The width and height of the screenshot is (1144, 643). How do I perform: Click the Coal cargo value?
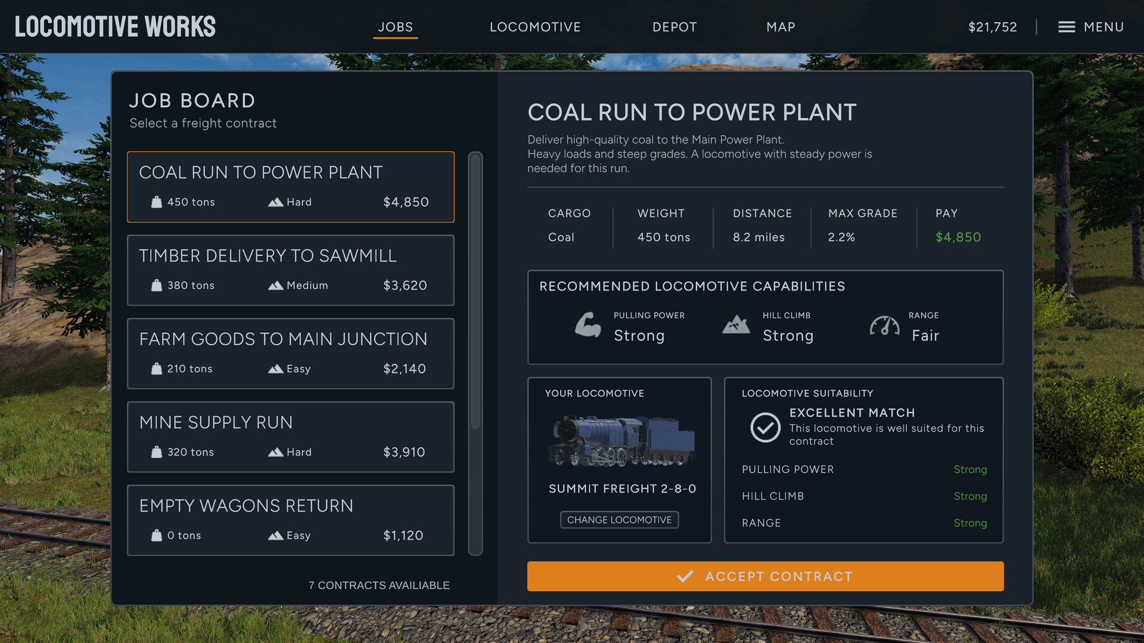[x=561, y=237]
